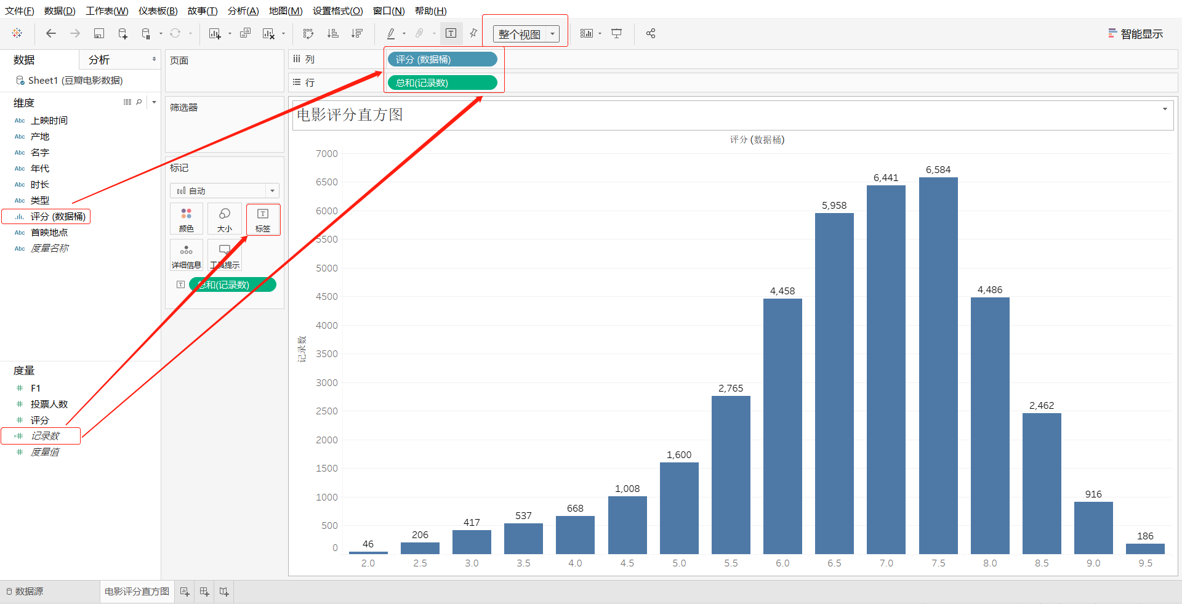
Task: Sort ascending toolbar icon
Action: pyautogui.click(x=333, y=33)
